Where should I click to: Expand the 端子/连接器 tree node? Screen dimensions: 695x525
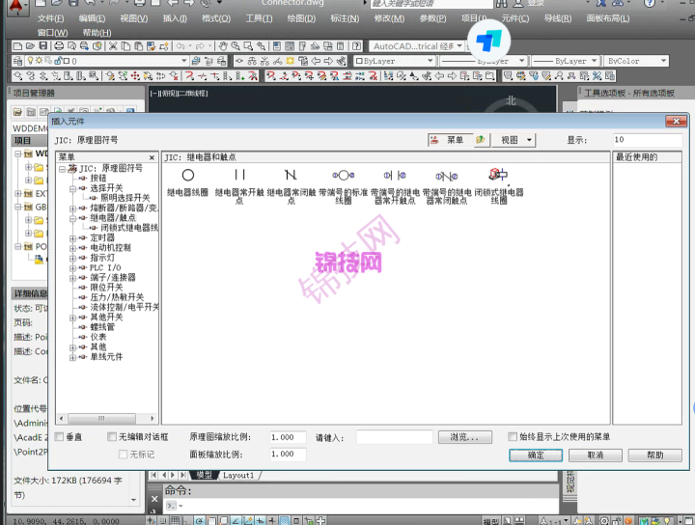pos(72,278)
